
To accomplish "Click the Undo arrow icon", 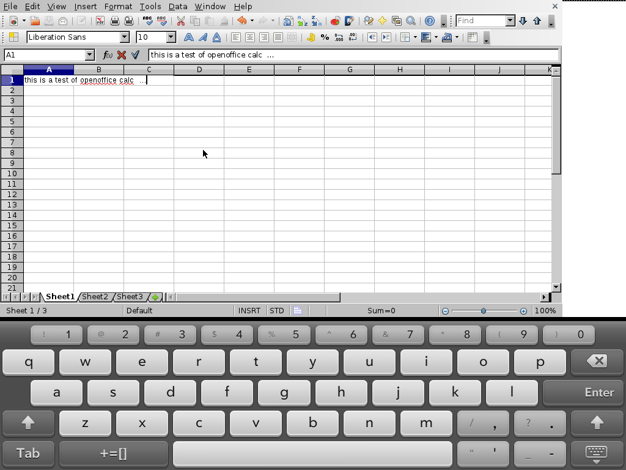I will tap(241, 21).
